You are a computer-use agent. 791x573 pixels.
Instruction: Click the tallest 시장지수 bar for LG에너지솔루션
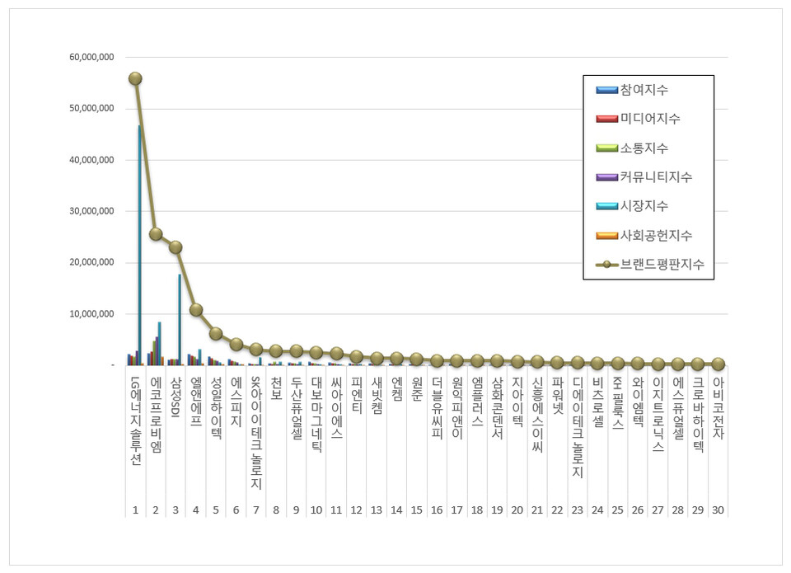[140, 247]
